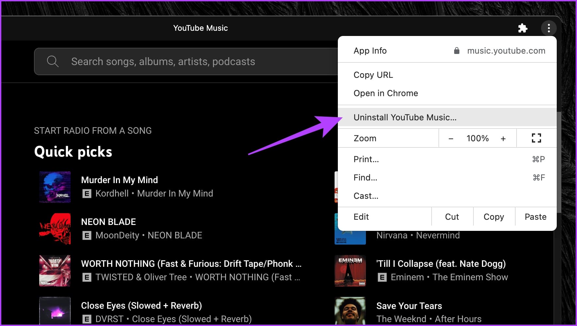The height and width of the screenshot is (326, 577).
Task: Click the songs and albums search field
Action: point(163,61)
